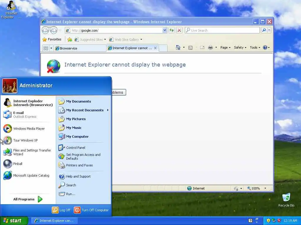This screenshot has height=225, width=301.
Task: Open the Tools menu
Action: click(255, 47)
